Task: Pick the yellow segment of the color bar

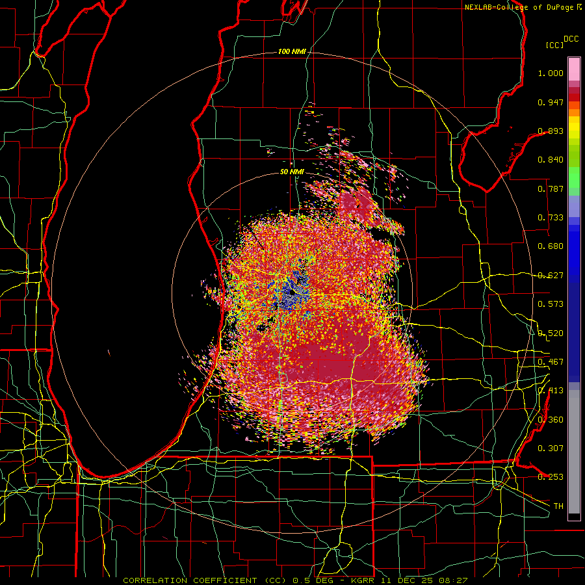Action: (574, 129)
